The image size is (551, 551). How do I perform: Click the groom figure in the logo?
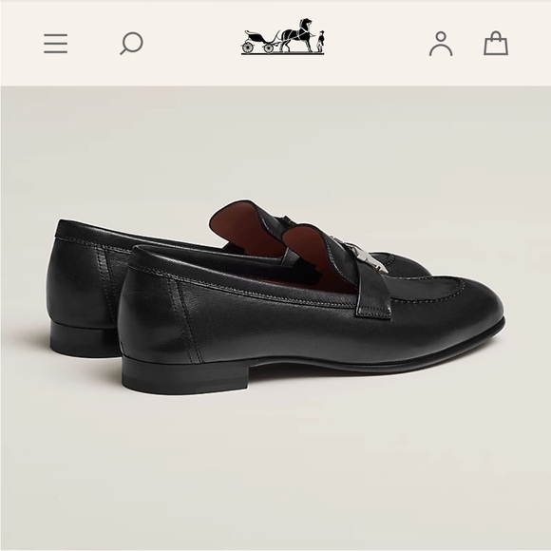(x=320, y=42)
